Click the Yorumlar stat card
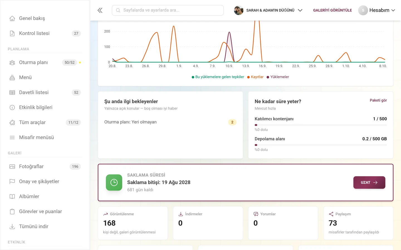This screenshot has height=250, width=401. [283, 223]
